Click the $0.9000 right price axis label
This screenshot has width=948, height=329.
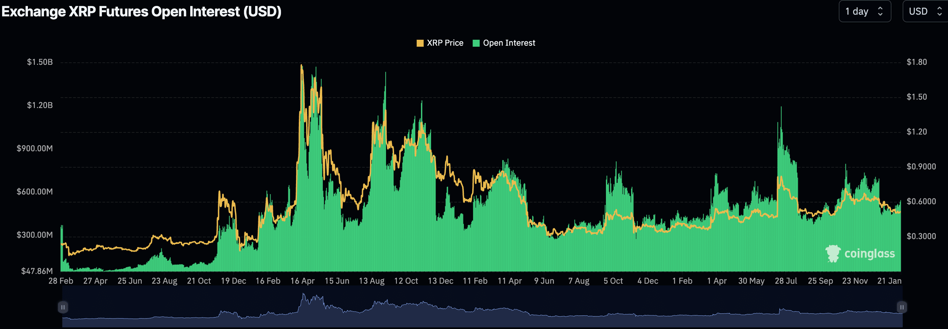921,167
